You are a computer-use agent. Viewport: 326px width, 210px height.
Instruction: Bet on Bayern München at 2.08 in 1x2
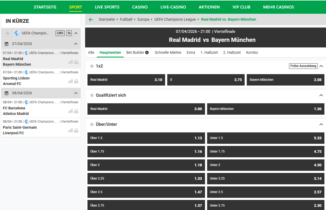click(x=286, y=80)
